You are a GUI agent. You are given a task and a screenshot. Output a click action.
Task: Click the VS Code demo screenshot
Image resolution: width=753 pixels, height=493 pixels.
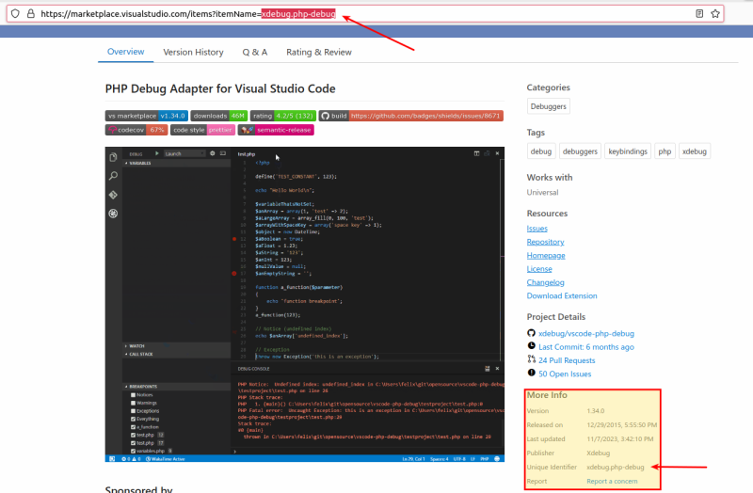304,304
